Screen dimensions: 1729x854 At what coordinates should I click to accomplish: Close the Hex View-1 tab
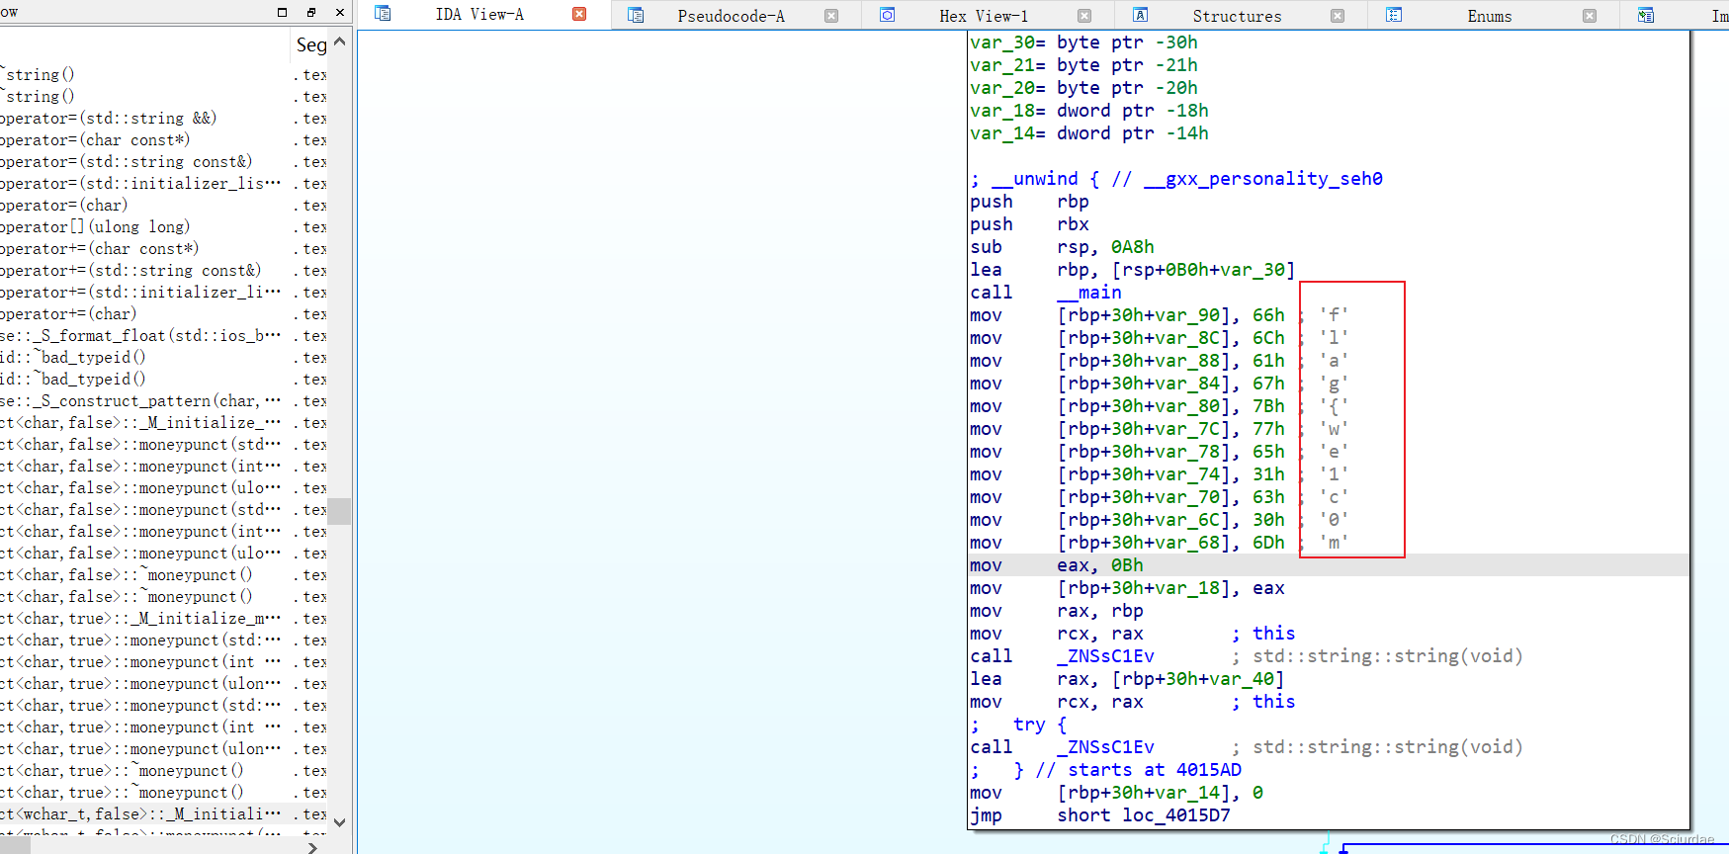[1084, 16]
